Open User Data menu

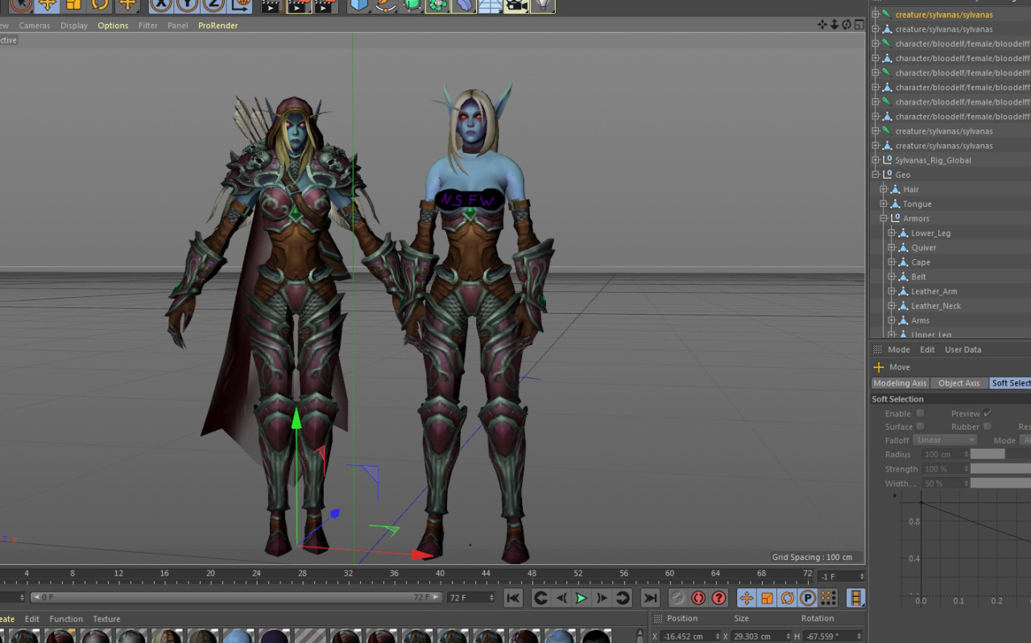point(963,349)
